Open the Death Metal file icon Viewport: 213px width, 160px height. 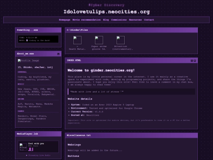77,40
